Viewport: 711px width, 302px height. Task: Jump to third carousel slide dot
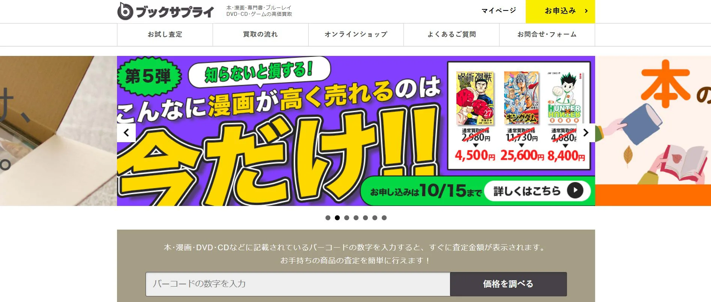click(x=346, y=218)
